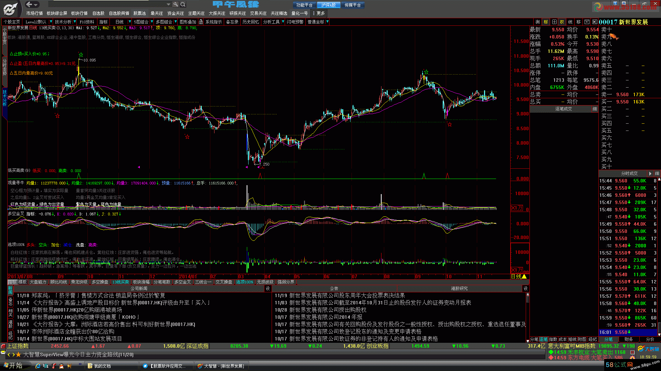
Task: Expand the 日线 period dropdown arrow
Action: tap(129, 22)
